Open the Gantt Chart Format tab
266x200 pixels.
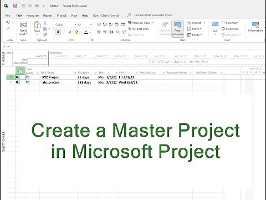click(x=106, y=16)
